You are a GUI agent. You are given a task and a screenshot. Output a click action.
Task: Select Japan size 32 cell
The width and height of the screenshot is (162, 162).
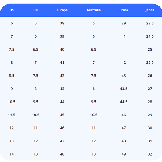pyautogui.click(x=150, y=154)
